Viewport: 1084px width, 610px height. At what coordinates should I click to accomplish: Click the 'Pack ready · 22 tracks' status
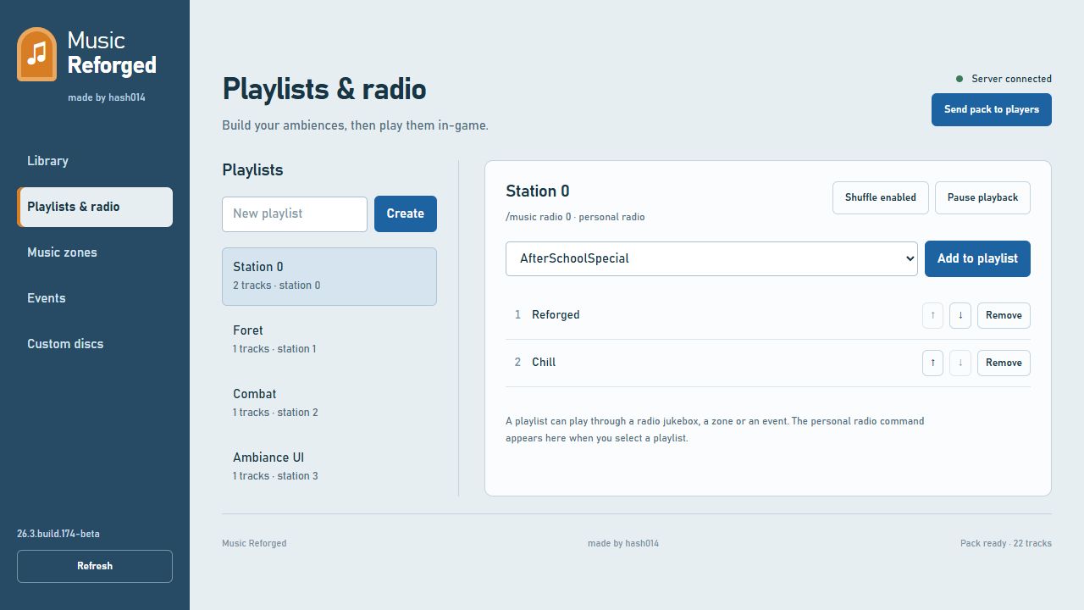(1006, 543)
